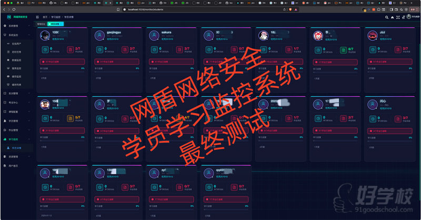Expand the 考试中心 sidebar menu
Screen dimensions: 421x220
(x=17, y=103)
